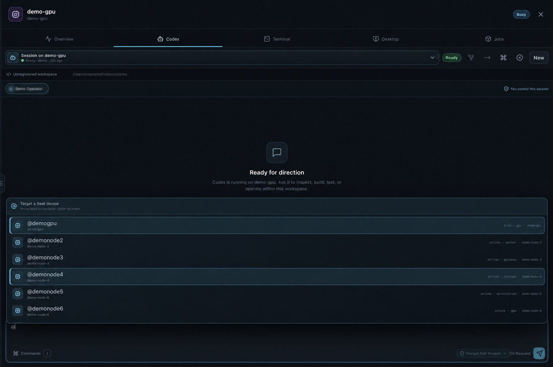Image resolution: width=553 pixels, height=367 pixels.
Task: Click the chip icon next to @demonode5
Action: pyautogui.click(x=18, y=294)
